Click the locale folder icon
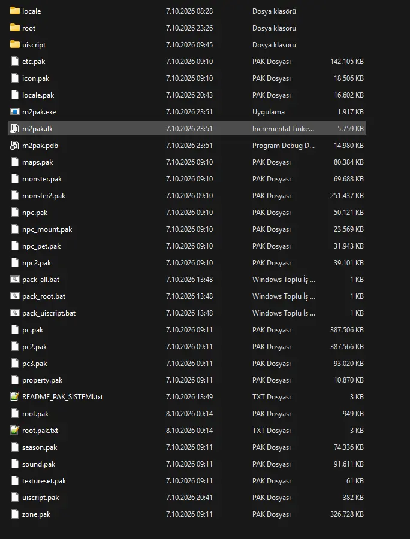The width and height of the screenshot is (410, 539). pyautogui.click(x=15, y=11)
